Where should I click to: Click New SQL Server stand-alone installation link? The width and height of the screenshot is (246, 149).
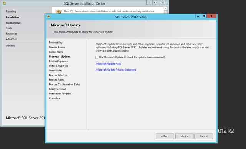click(109, 11)
